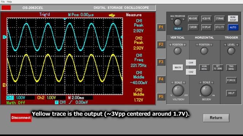
Task: Click the VOLTS/DIV scale knob
Action: point(178,90)
